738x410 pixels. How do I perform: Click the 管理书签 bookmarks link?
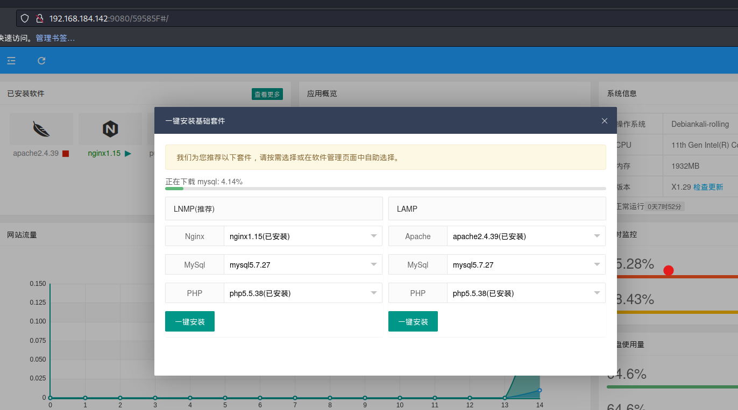(55, 38)
